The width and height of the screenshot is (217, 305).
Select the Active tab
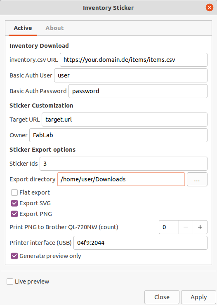(x=23, y=28)
